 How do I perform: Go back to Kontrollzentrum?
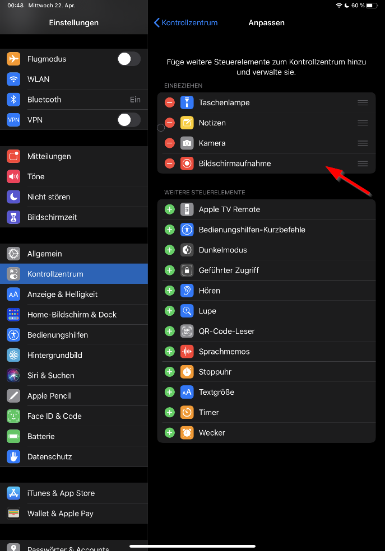(x=185, y=23)
